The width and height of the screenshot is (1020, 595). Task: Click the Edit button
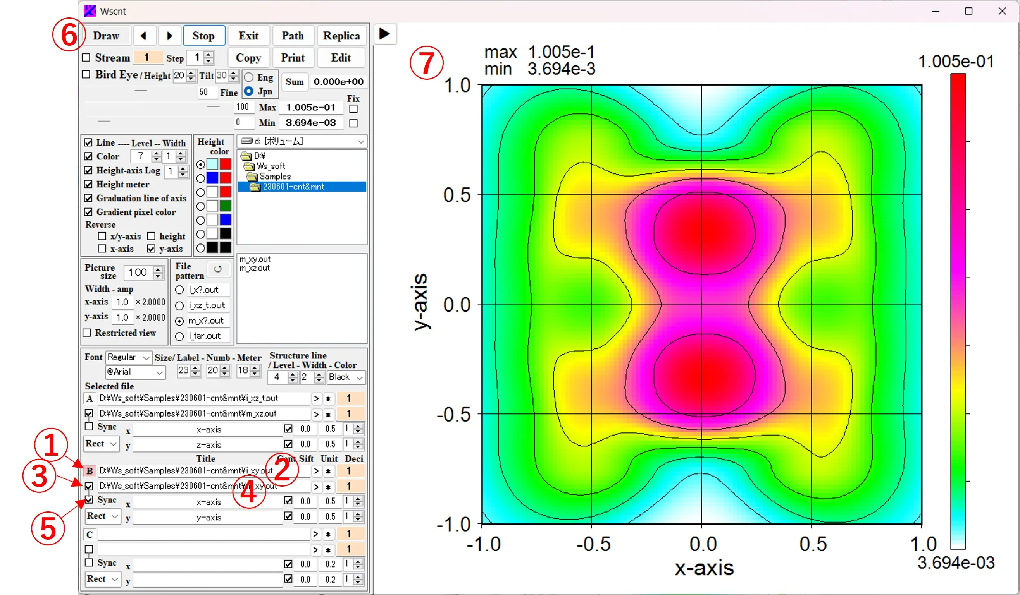click(341, 57)
